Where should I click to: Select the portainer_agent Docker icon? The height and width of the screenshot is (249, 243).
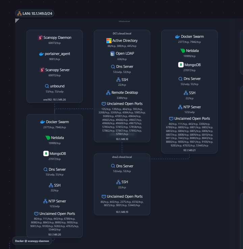[41, 54]
